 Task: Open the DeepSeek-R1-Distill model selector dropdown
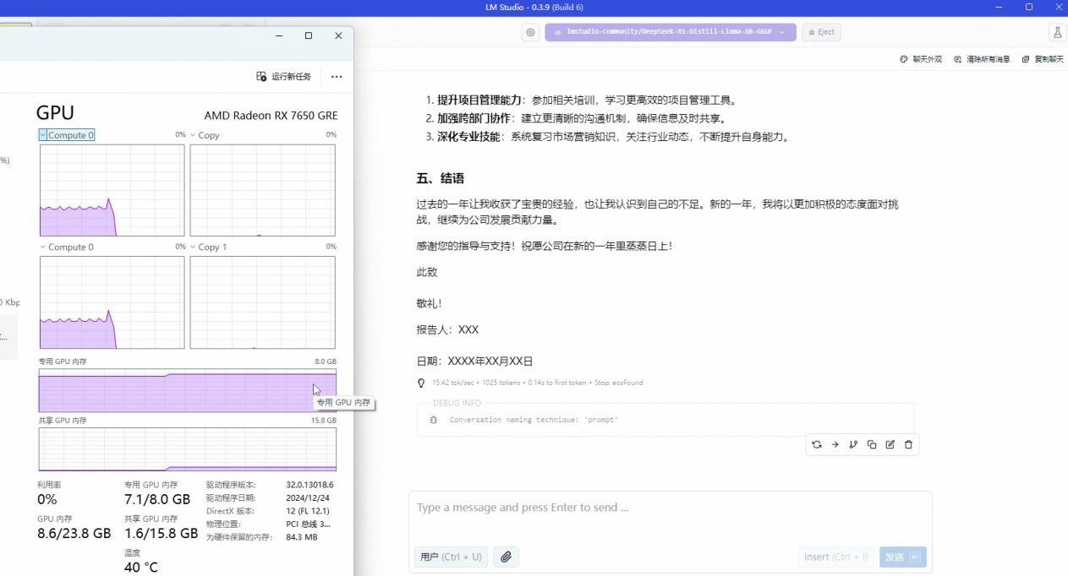670,31
